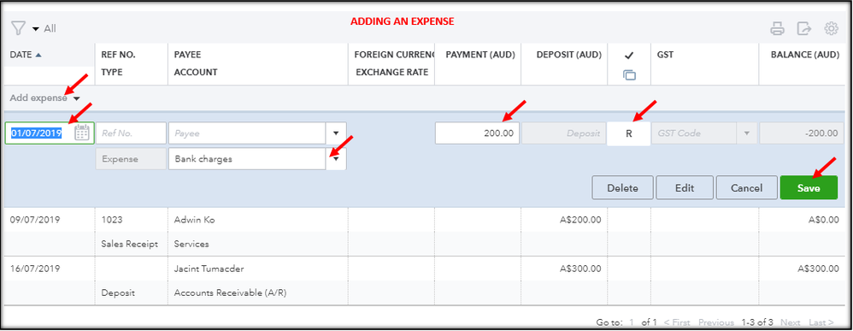Screen dimensions: 853x331
Task: Click the A$0.00 balance cell
Action: click(x=823, y=220)
